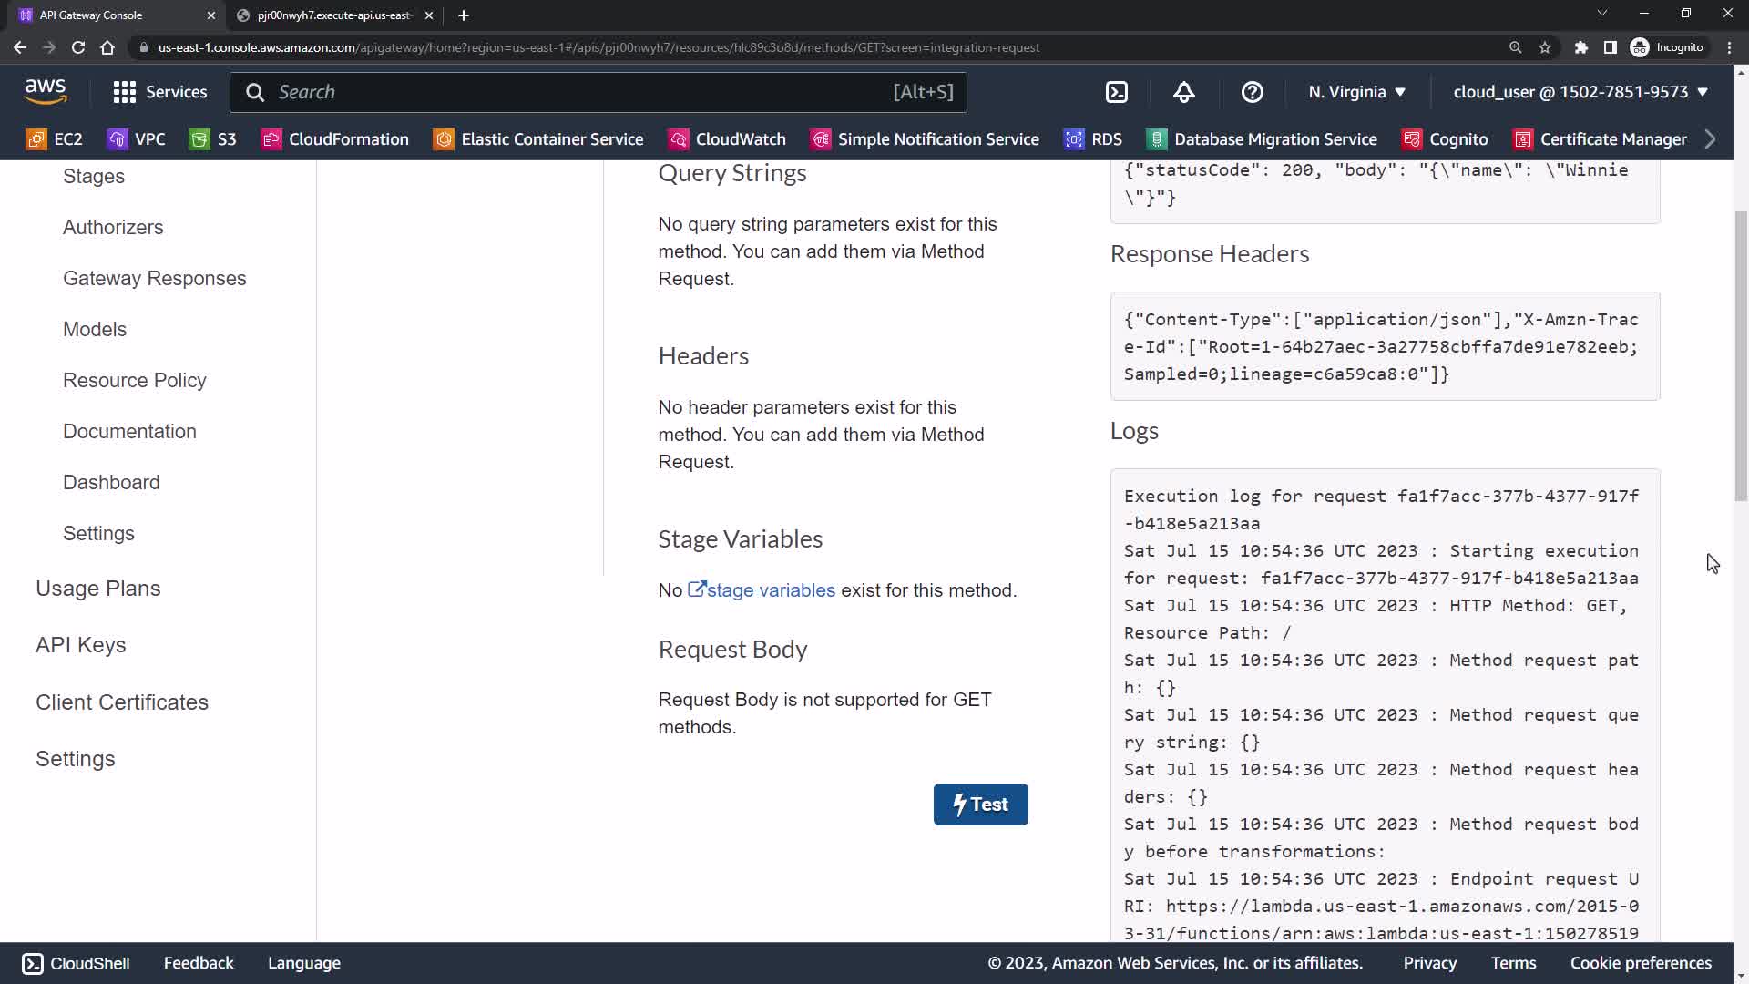Open the Services grid menu
1749x984 pixels.
point(159,92)
